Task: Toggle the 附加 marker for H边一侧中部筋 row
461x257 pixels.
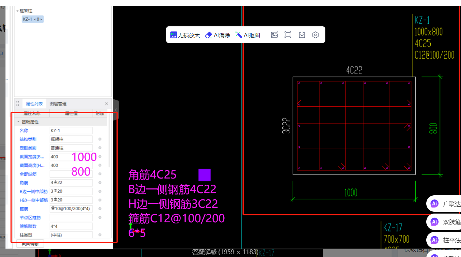Action: (100, 200)
